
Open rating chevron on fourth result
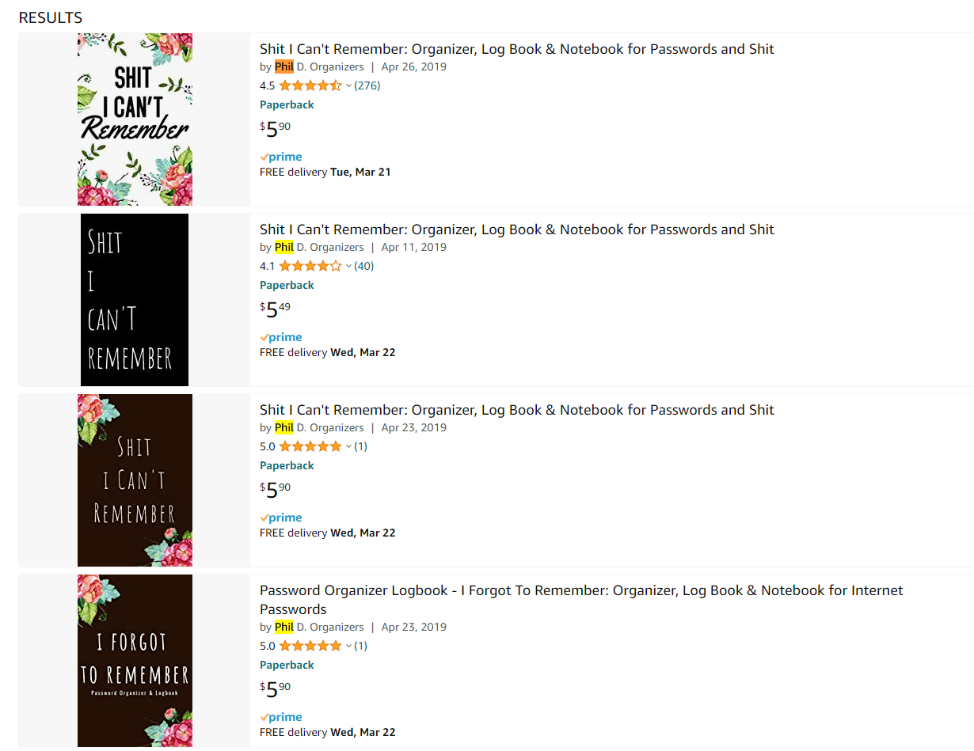(x=348, y=647)
